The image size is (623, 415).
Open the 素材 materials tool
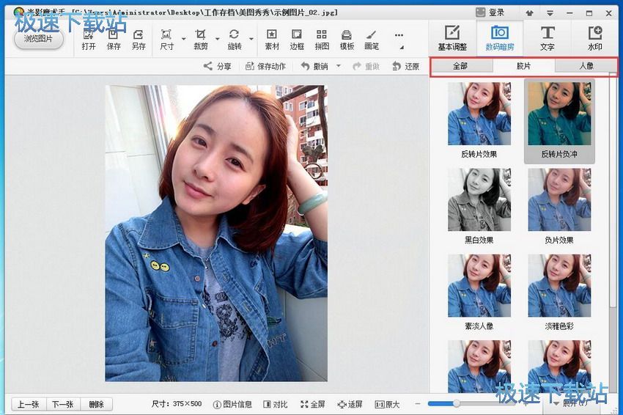pyautogui.click(x=272, y=40)
